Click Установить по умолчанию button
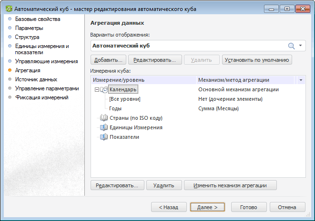This screenshot has height=221, width=315. pyautogui.click(x=257, y=60)
